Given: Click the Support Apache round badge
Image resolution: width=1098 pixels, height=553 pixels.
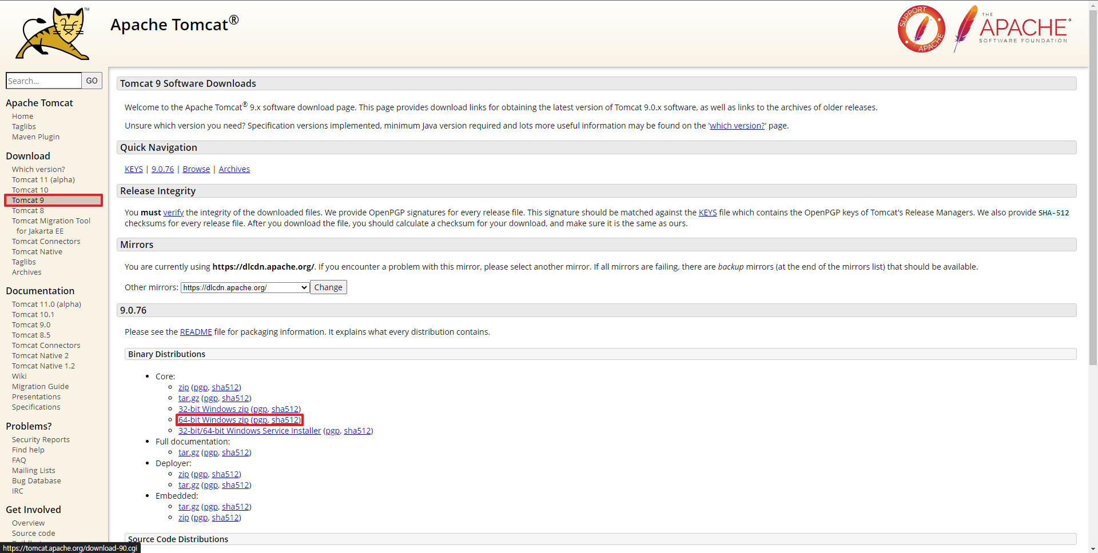Looking at the screenshot, I should 921,29.
